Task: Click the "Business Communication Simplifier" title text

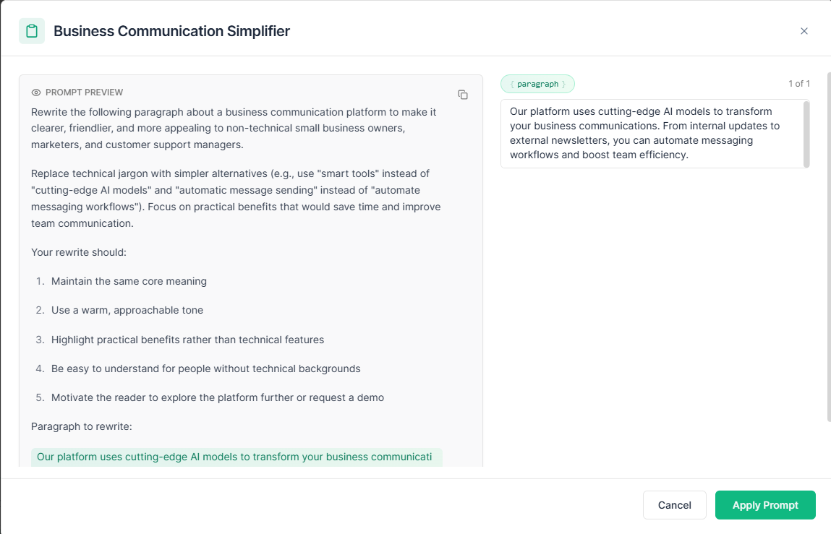Action: tap(171, 31)
